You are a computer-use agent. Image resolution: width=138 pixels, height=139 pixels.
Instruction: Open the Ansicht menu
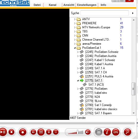(69, 5)
